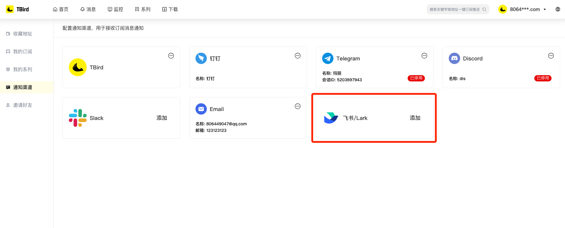Select 我的订阅 in the sidebar

(23, 51)
